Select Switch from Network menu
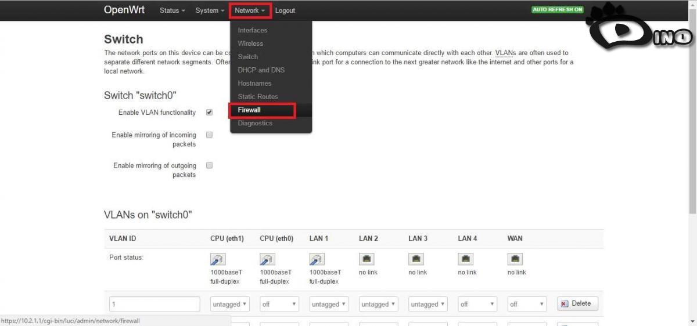697x326 pixels. click(x=248, y=57)
